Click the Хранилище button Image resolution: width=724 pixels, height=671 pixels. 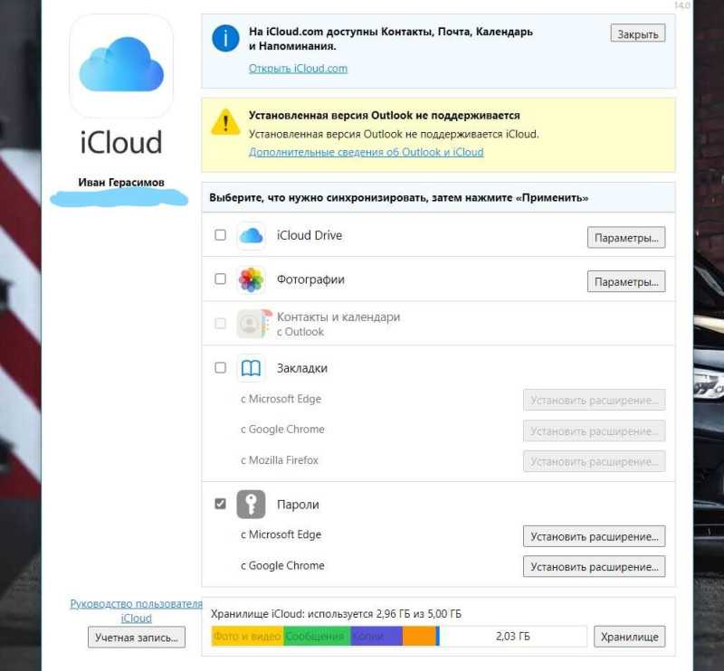pyautogui.click(x=629, y=637)
